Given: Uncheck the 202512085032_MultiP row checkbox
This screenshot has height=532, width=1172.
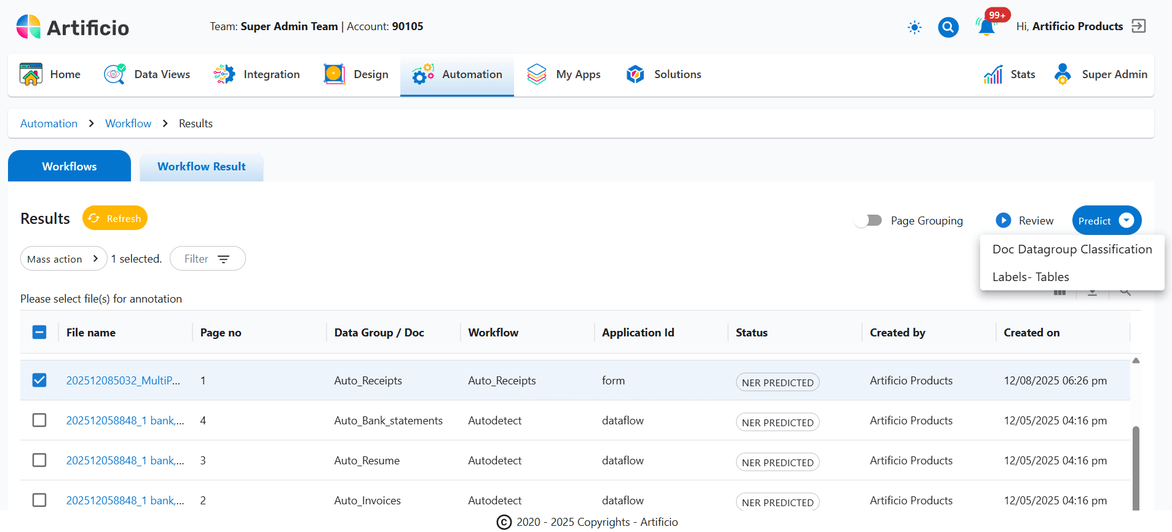Looking at the screenshot, I should (39, 380).
